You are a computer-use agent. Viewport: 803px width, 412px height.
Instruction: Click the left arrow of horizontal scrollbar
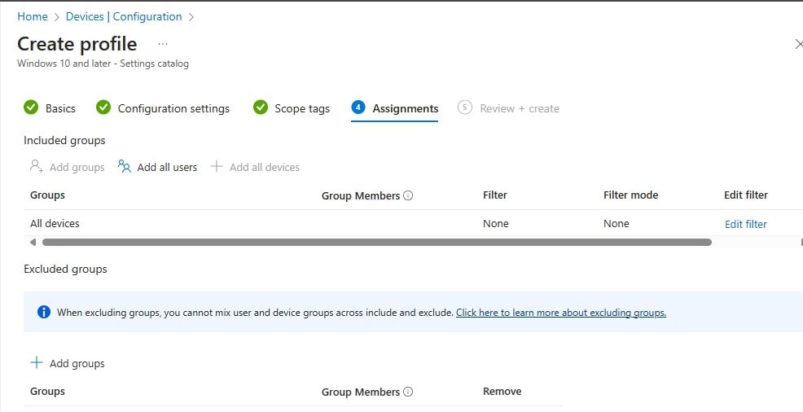(33, 242)
